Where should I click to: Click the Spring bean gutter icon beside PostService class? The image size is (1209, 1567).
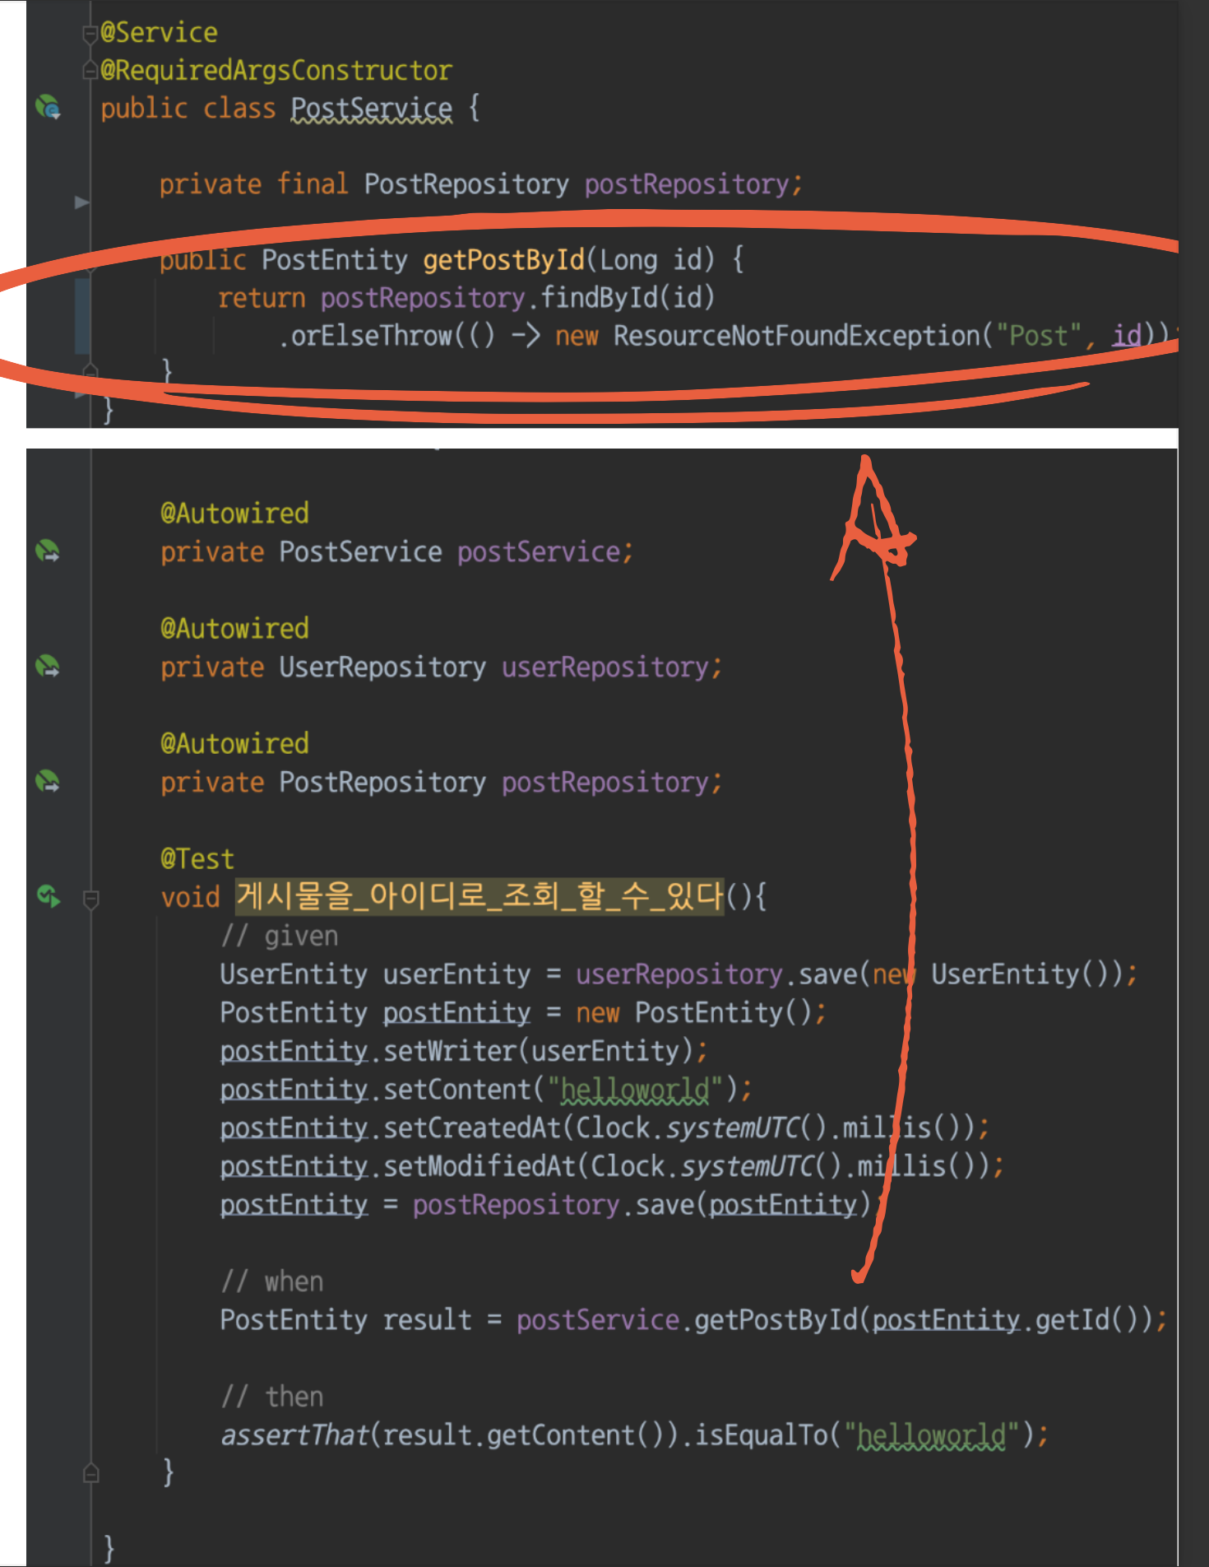coord(48,107)
